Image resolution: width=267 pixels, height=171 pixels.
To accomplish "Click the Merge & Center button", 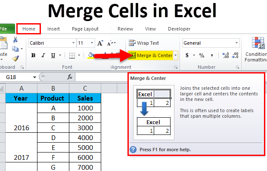I will (151, 55).
